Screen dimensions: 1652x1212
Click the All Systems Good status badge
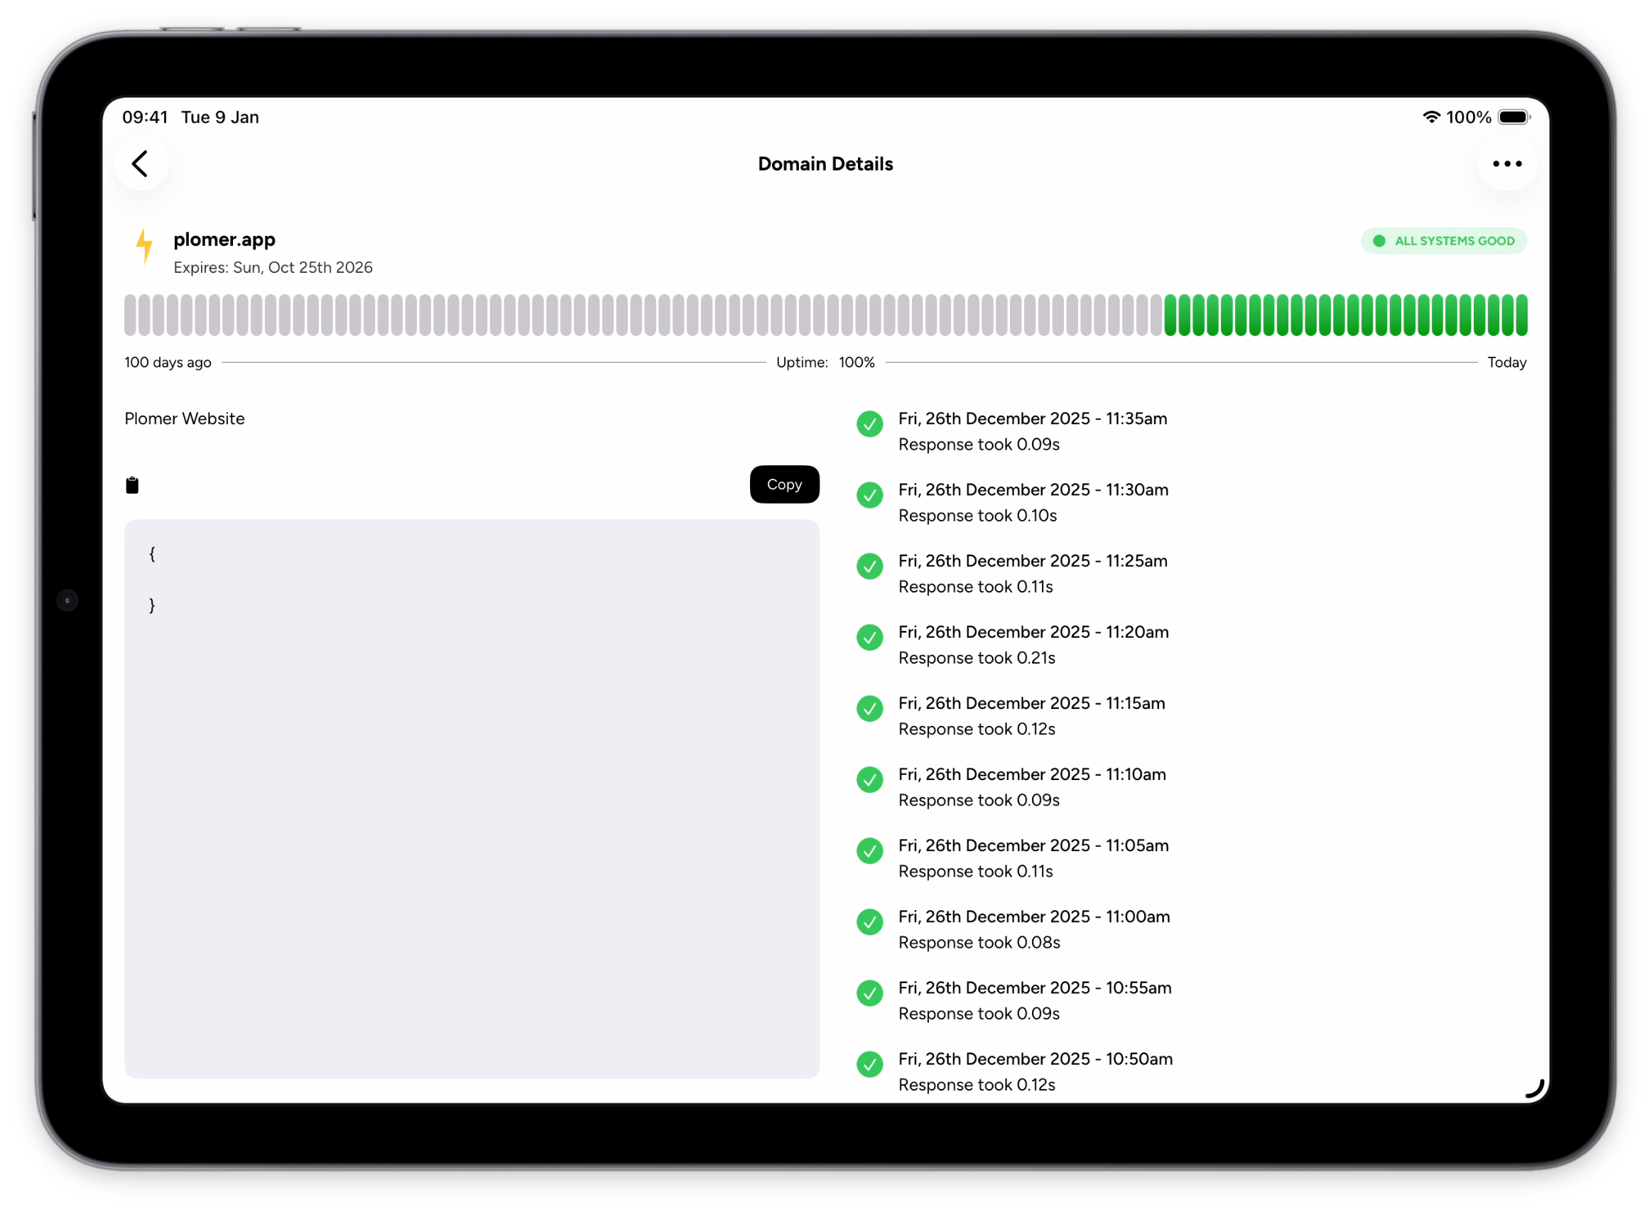(1443, 241)
